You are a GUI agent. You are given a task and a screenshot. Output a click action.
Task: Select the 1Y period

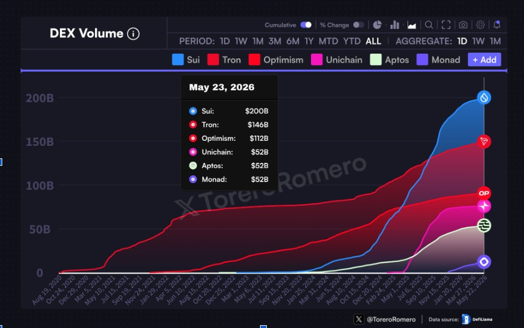coord(309,41)
